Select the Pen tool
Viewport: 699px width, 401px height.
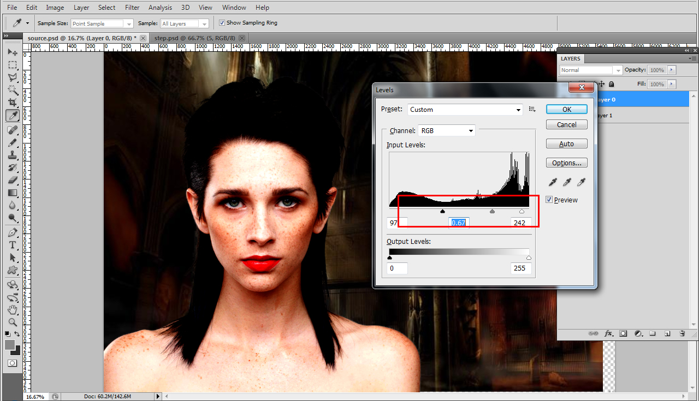(13, 232)
